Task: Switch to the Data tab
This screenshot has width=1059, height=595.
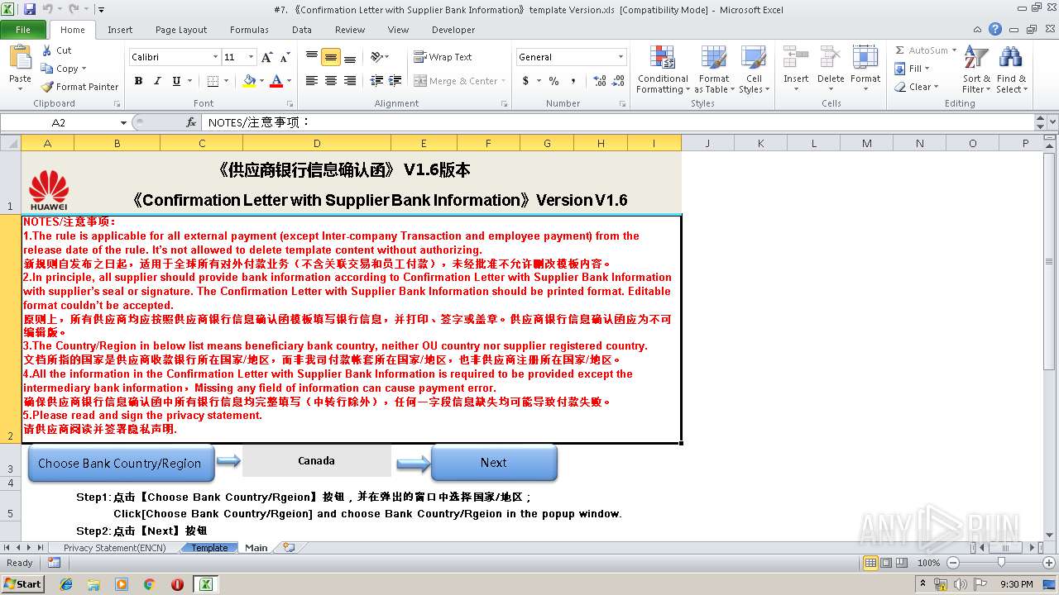Action: 302,30
